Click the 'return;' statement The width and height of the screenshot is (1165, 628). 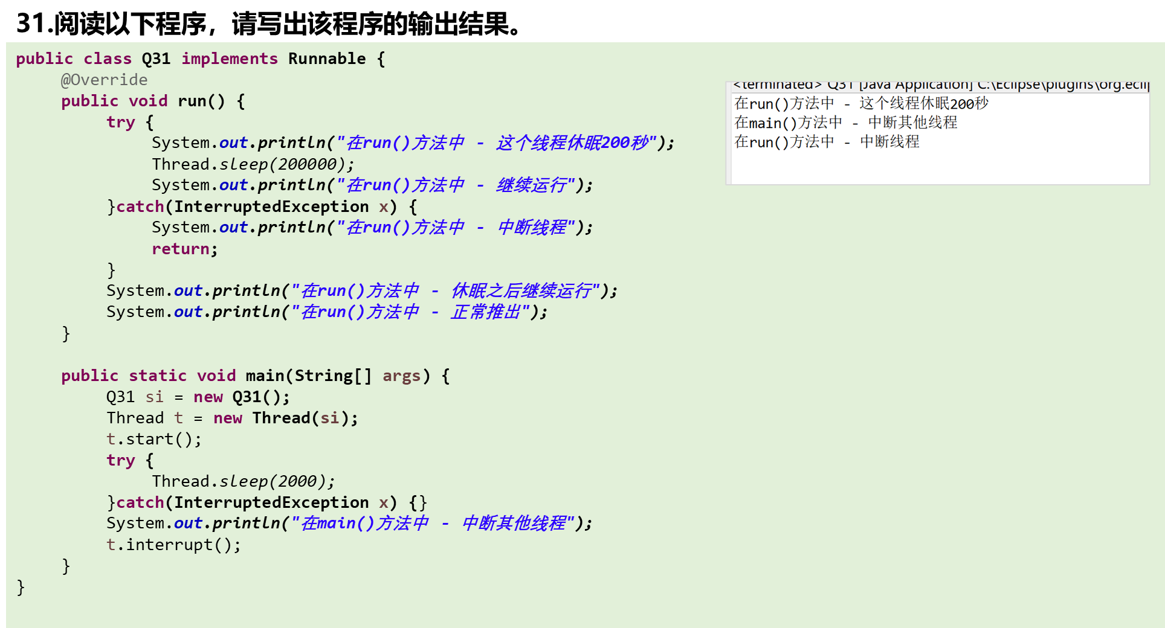184,249
